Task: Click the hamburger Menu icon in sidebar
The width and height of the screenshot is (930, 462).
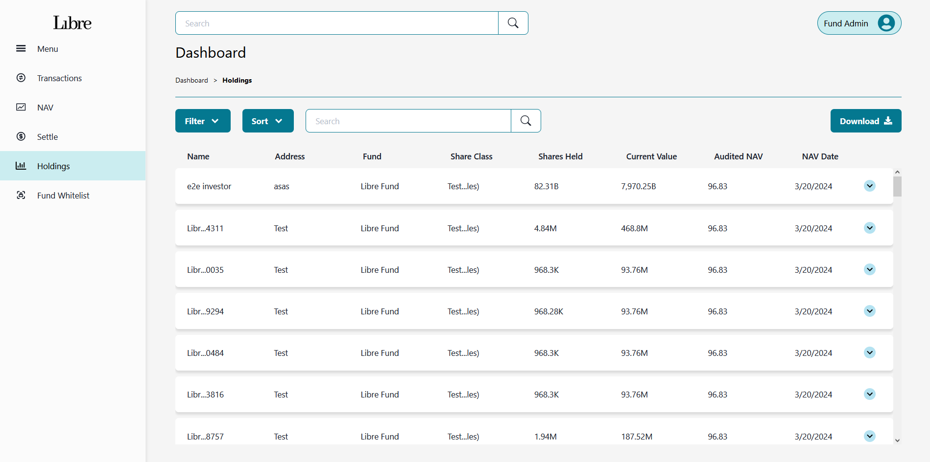Action: pos(21,48)
